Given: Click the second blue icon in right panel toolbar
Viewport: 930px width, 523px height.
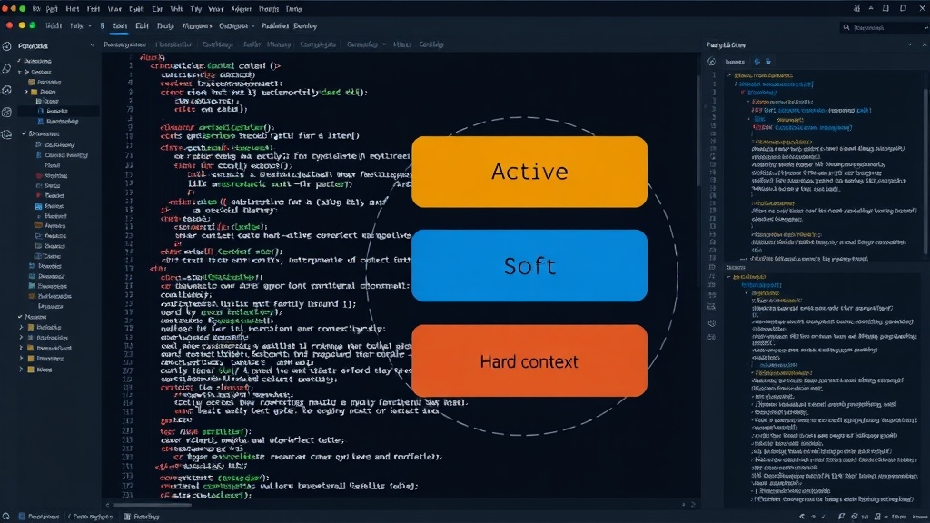Looking at the screenshot, I should pyautogui.click(x=768, y=62).
